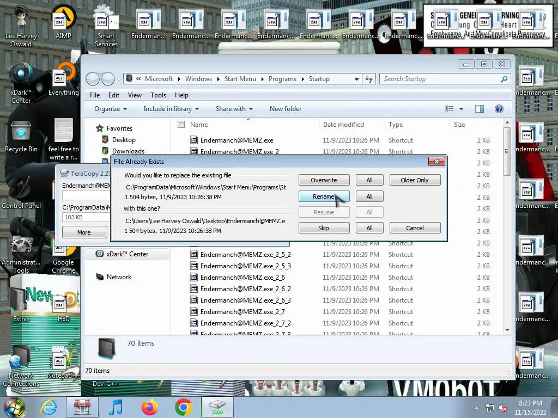Select file Endermanch@MEMZ.exe_2_6_2
The image size is (558, 418).
coord(246,289)
